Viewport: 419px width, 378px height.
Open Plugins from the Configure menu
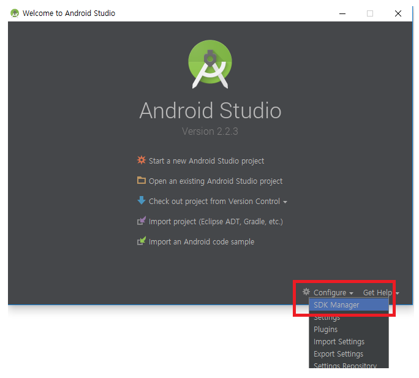(x=349, y=330)
